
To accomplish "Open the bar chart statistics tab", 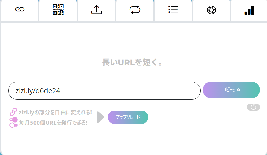I will (249, 10).
